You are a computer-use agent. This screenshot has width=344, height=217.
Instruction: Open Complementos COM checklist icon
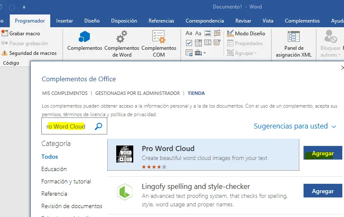[159, 37]
